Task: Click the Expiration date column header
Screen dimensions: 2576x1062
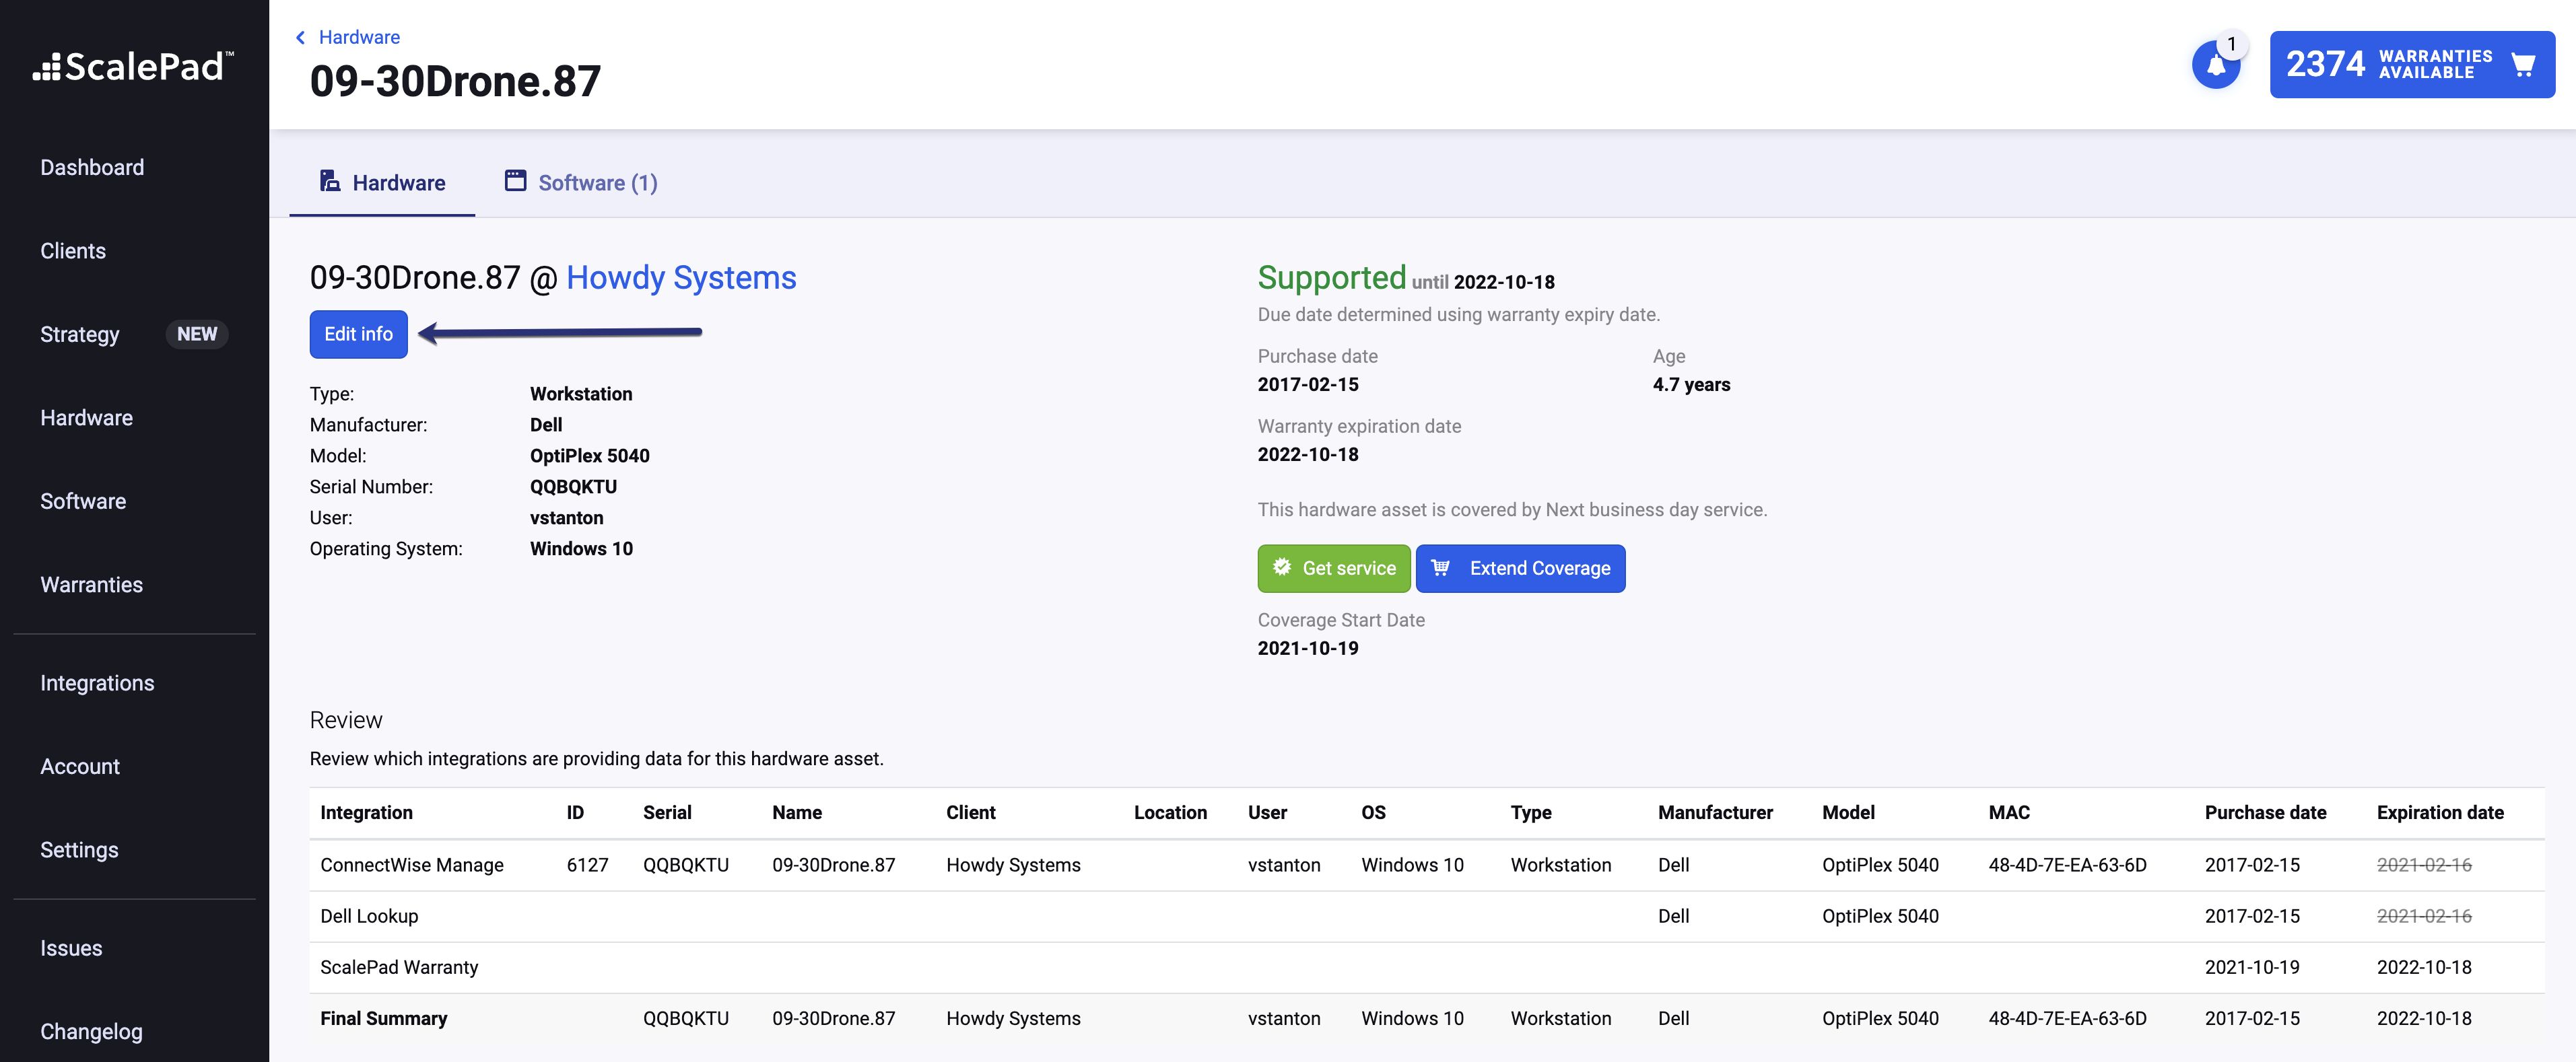Action: 2440,812
